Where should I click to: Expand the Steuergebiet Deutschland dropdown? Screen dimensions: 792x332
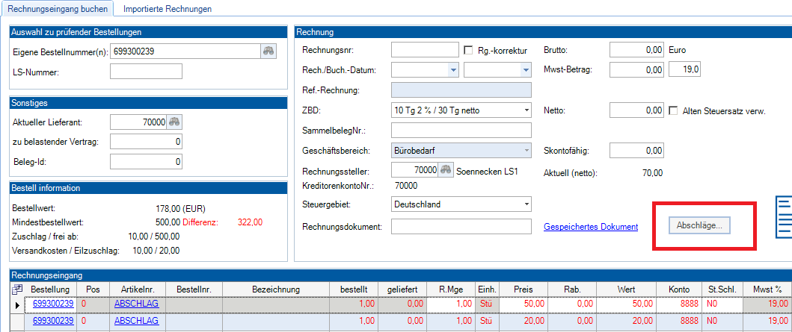pyautogui.click(x=525, y=204)
